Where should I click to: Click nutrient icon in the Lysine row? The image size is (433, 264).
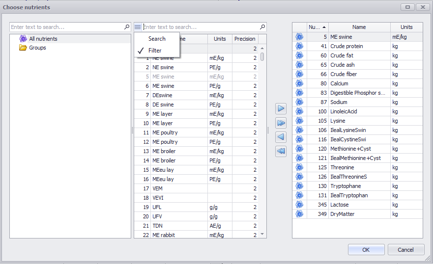(x=299, y=121)
